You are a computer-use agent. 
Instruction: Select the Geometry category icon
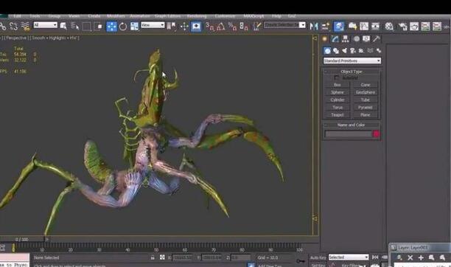pos(327,51)
